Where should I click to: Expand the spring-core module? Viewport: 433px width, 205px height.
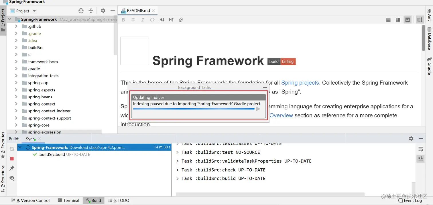click(x=16, y=125)
